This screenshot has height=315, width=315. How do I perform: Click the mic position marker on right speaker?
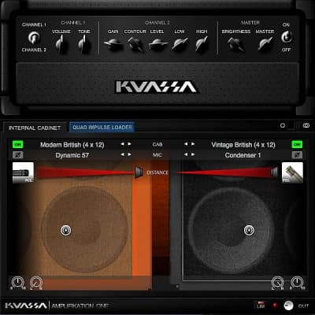pos(249,230)
